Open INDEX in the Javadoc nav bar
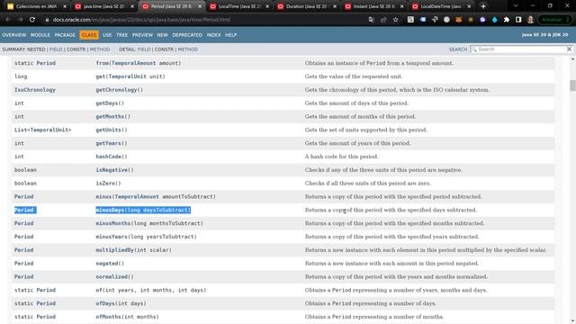Image resolution: width=576 pixels, height=324 pixels. tap(213, 35)
